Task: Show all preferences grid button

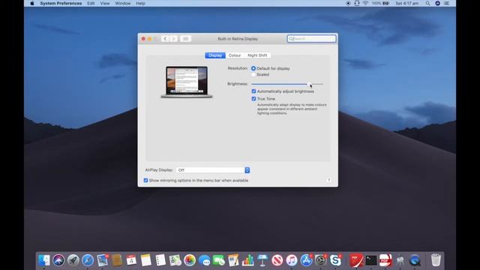Action: pyautogui.click(x=185, y=39)
